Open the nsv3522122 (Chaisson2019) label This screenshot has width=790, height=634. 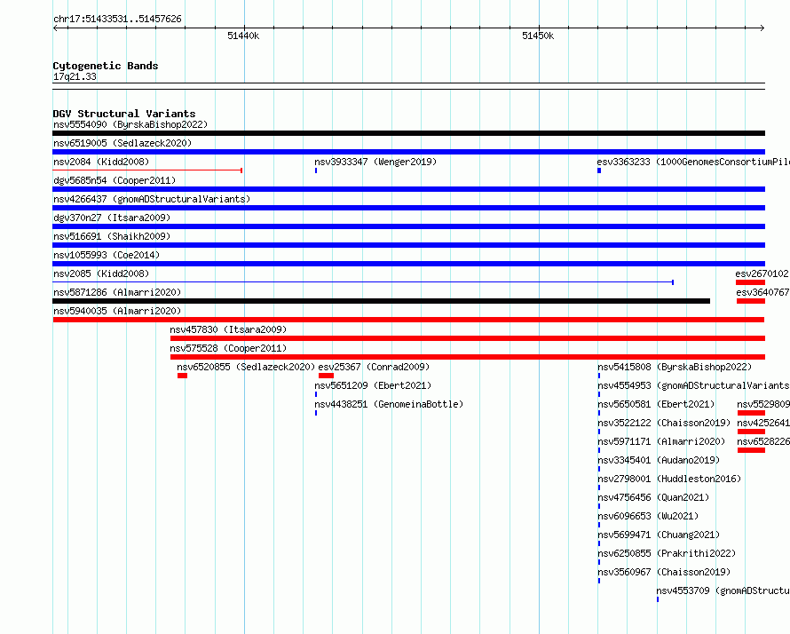[x=664, y=423]
